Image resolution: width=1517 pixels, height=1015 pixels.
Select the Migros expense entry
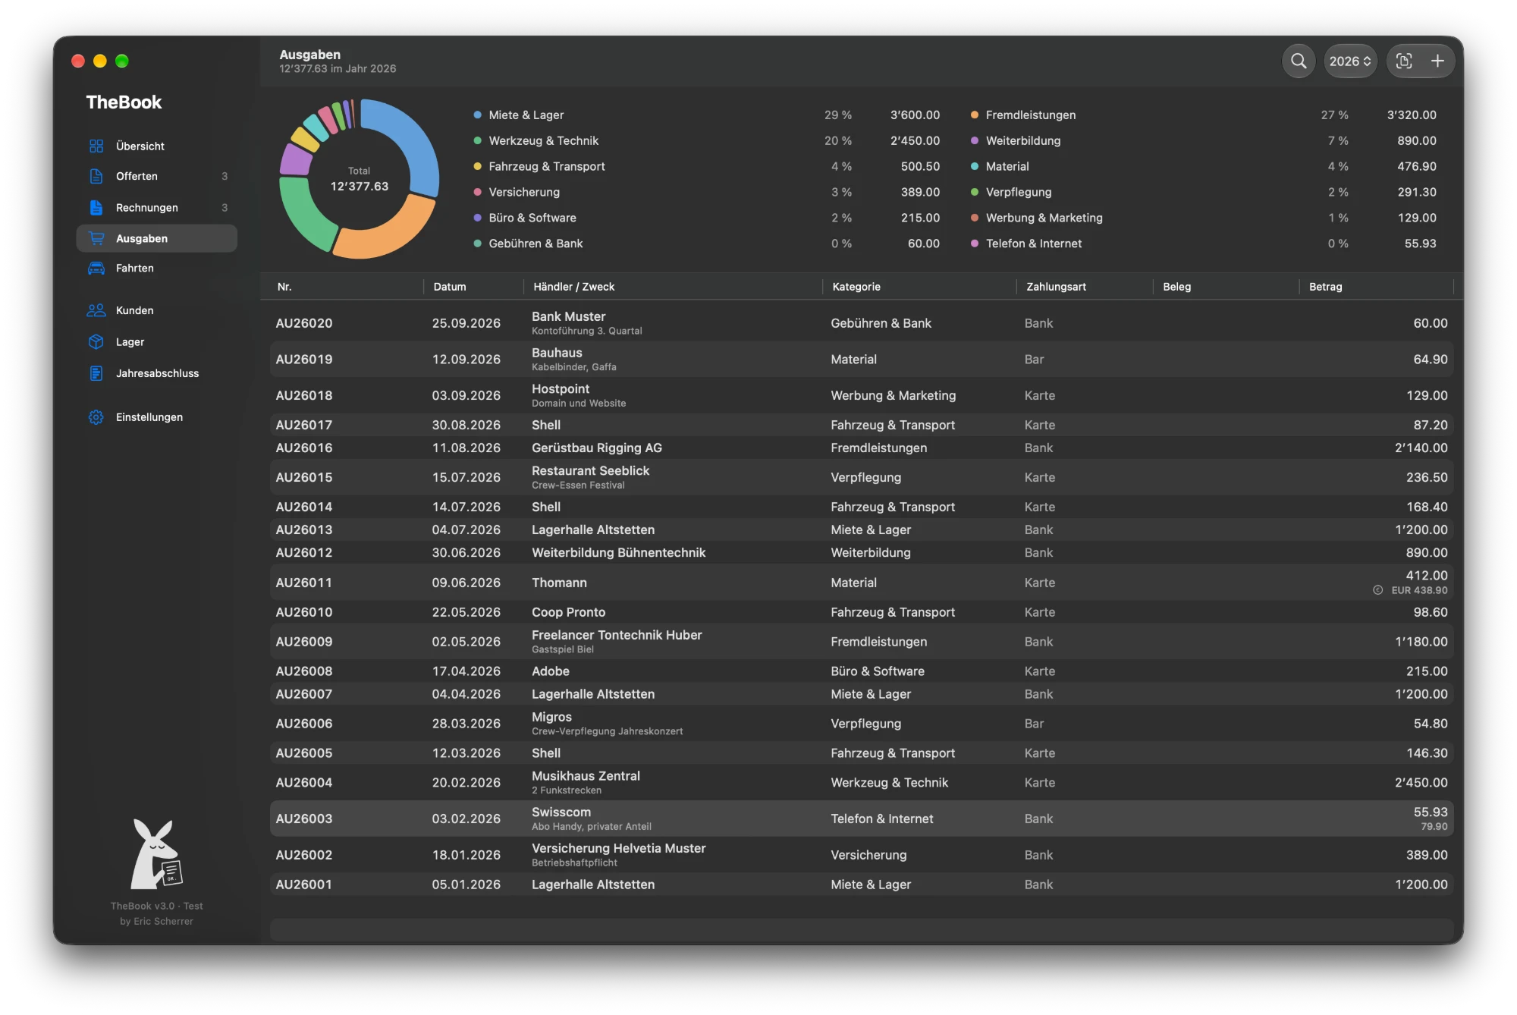tap(862, 724)
